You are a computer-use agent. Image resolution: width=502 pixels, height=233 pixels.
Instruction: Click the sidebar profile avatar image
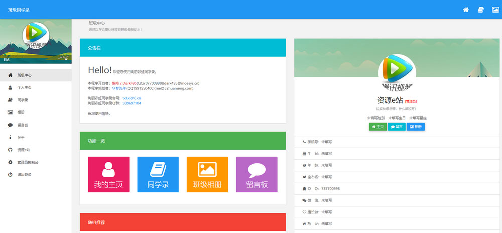click(x=36, y=35)
